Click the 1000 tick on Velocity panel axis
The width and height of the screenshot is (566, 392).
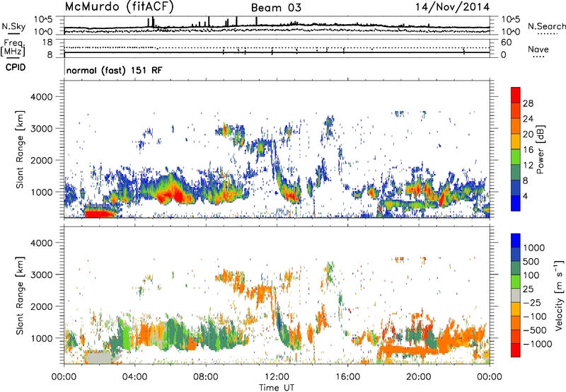(41, 338)
